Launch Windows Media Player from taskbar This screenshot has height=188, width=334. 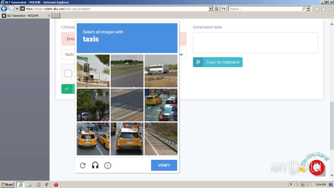(38, 185)
